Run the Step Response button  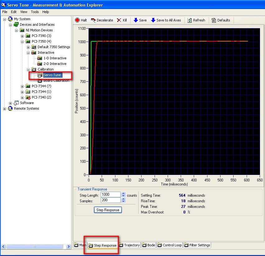point(108,210)
